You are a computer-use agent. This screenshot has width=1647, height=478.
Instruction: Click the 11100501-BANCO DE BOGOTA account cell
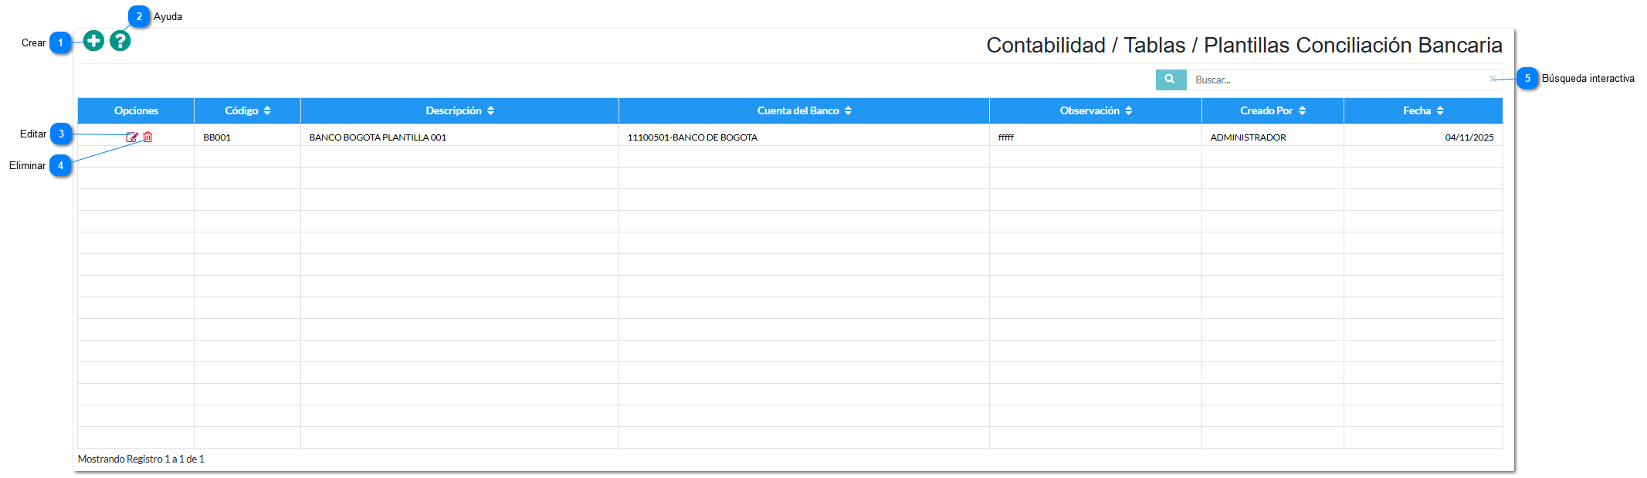(x=692, y=137)
